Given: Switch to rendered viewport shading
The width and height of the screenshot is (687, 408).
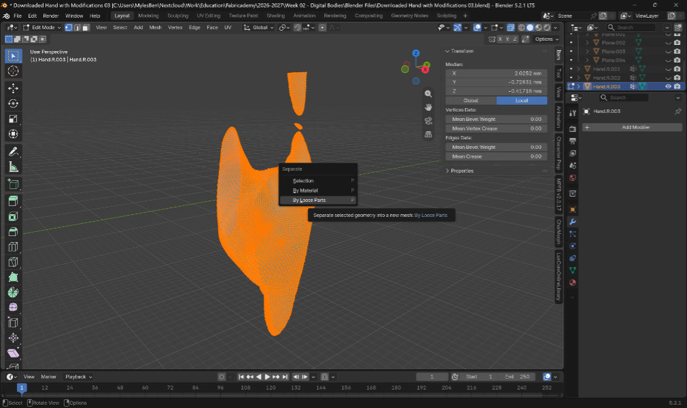Looking at the screenshot, I should click(547, 27).
